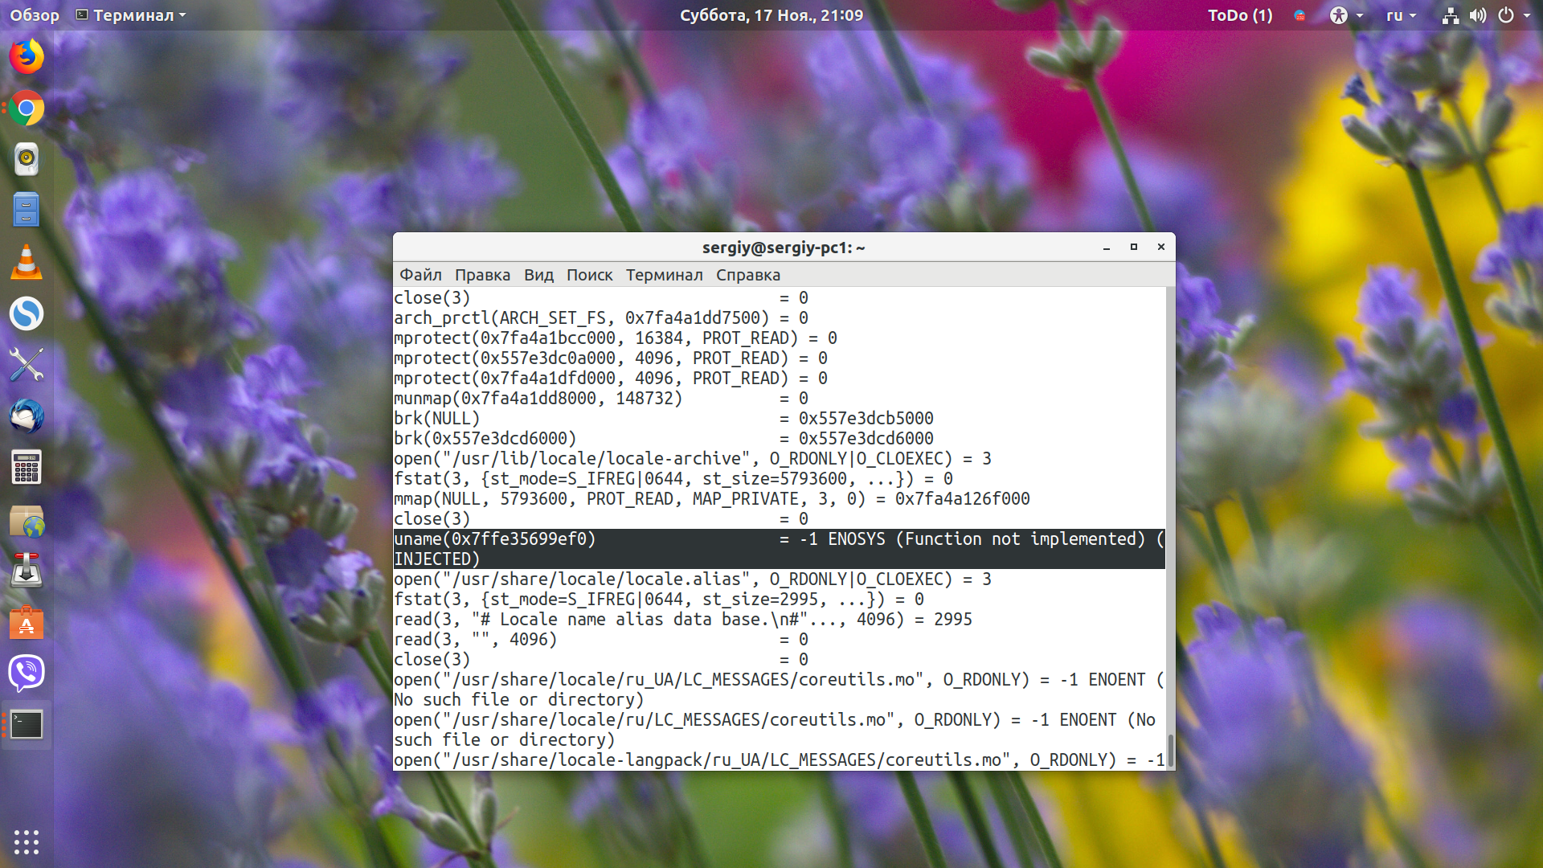The image size is (1543, 868).
Task: Launch Thunderbird mail from dock
Action: tap(27, 416)
